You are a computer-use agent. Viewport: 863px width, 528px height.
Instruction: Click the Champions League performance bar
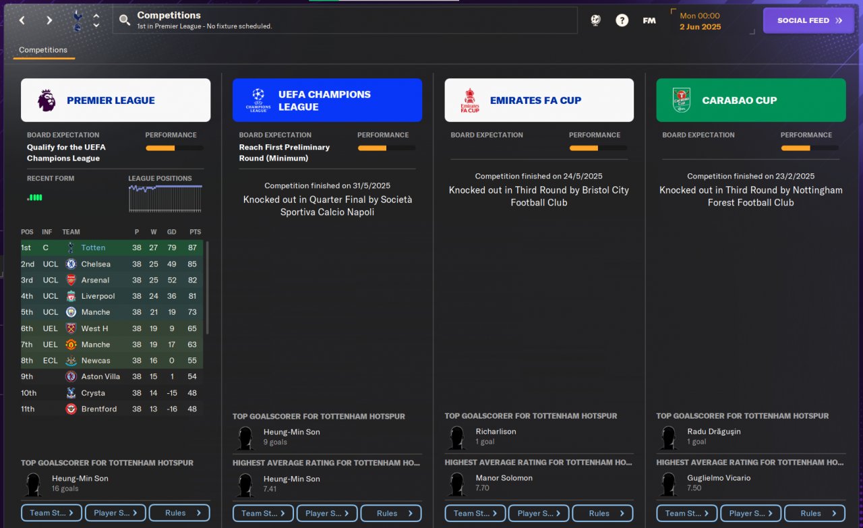point(386,148)
